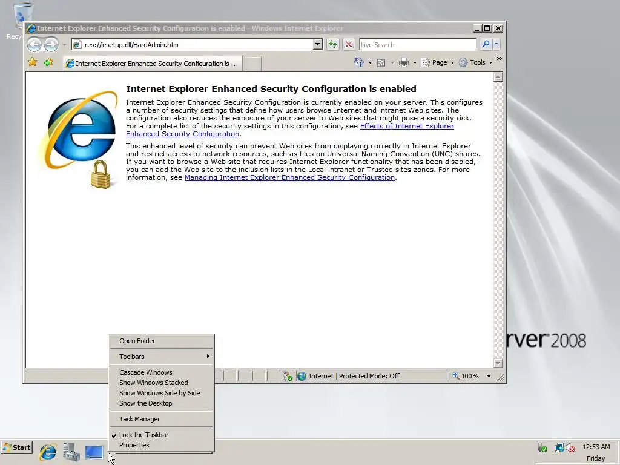Expand the Feeds dropdown arrow
The height and width of the screenshot is (465, 620).
[x=392, y=62]
